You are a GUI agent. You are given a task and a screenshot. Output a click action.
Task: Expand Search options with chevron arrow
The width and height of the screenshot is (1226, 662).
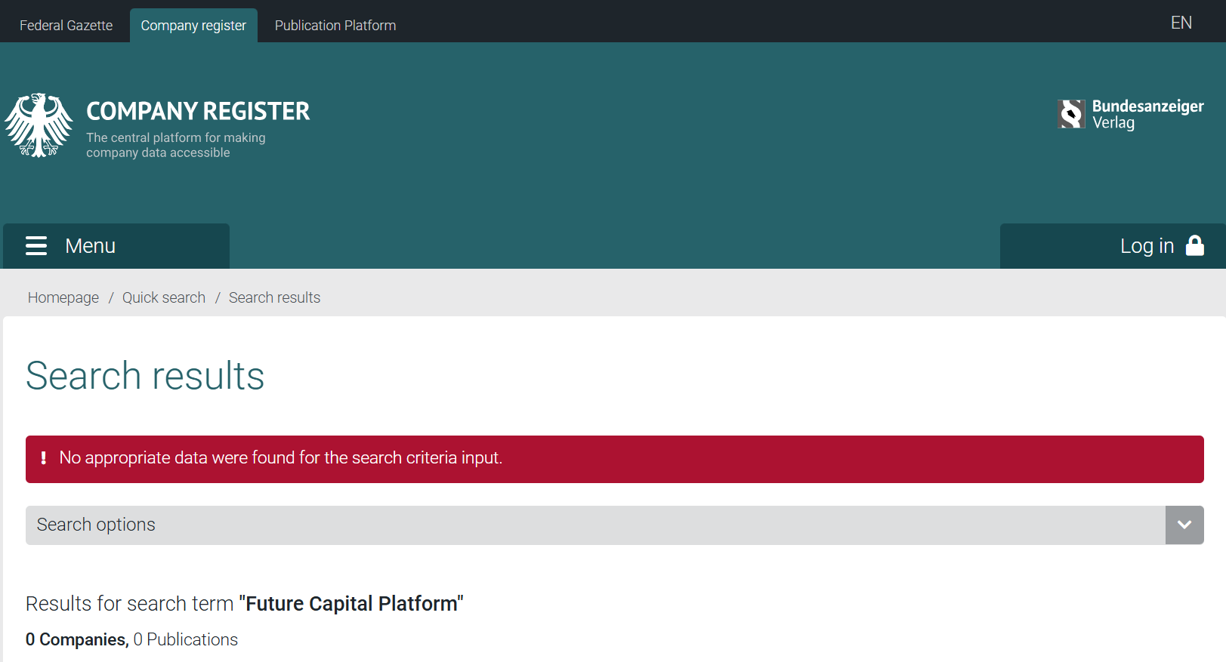[1184, 525]
